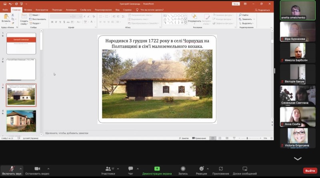The image size is (320, 178).
Task: Select anetta omelchenko video tile
Action: [x=298, y=10]
